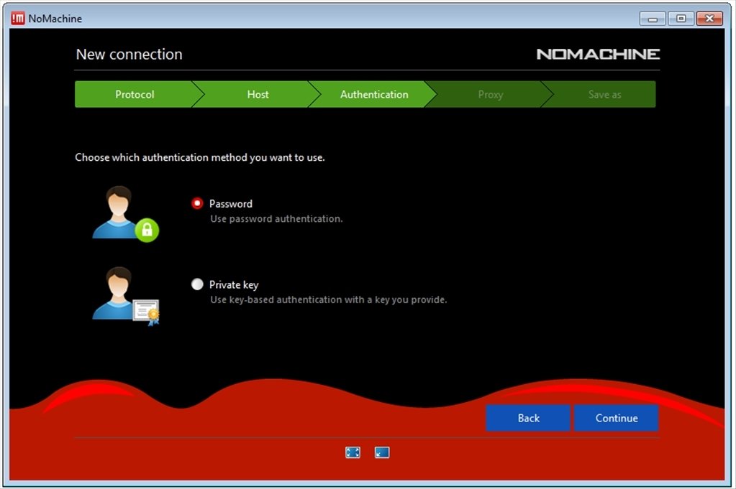Screen dimensions: 736x489
Task: Minimize the NoMachine window
Action: click(x=653, y=18)
